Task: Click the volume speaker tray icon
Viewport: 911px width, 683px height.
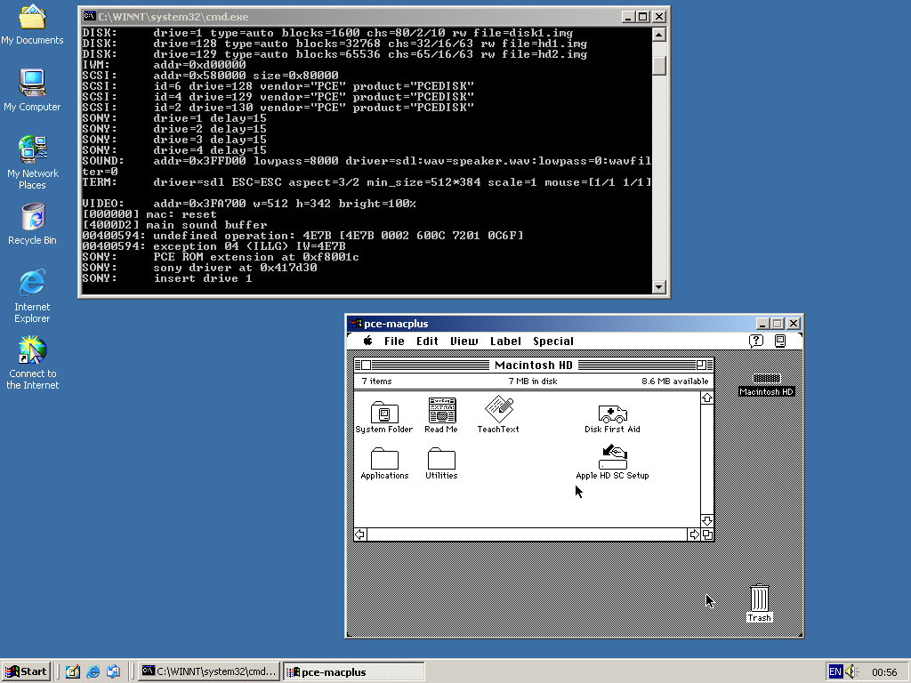Action: [851, 671]
